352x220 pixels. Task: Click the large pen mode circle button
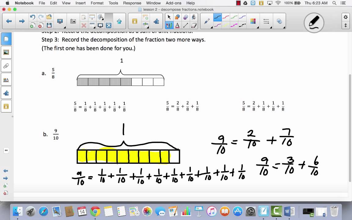click(x=314, y=23)
